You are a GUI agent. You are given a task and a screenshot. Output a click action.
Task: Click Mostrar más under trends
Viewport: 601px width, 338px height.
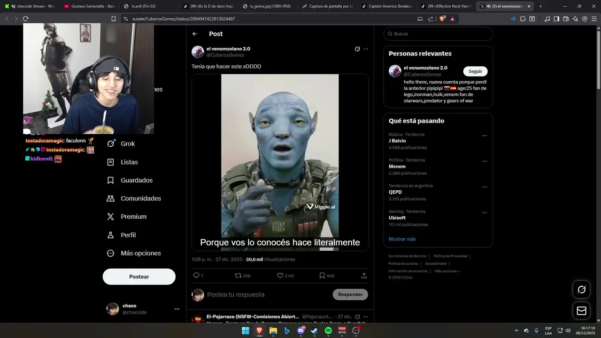coord(402,239)
